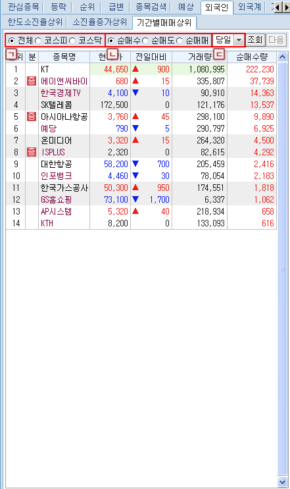This screenshot has height=489, width=290.
Task: Select the 순매도 radio button
Action: tap(145, 41)
